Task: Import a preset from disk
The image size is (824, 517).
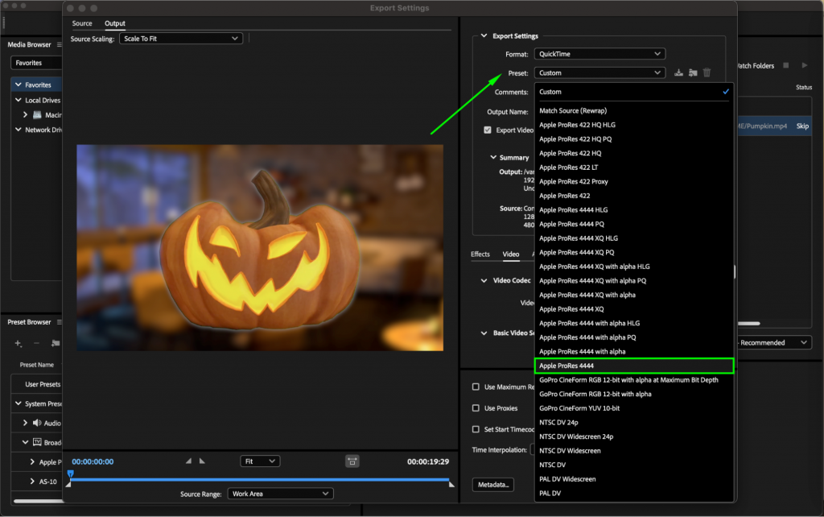Action: tap(693, 73)
